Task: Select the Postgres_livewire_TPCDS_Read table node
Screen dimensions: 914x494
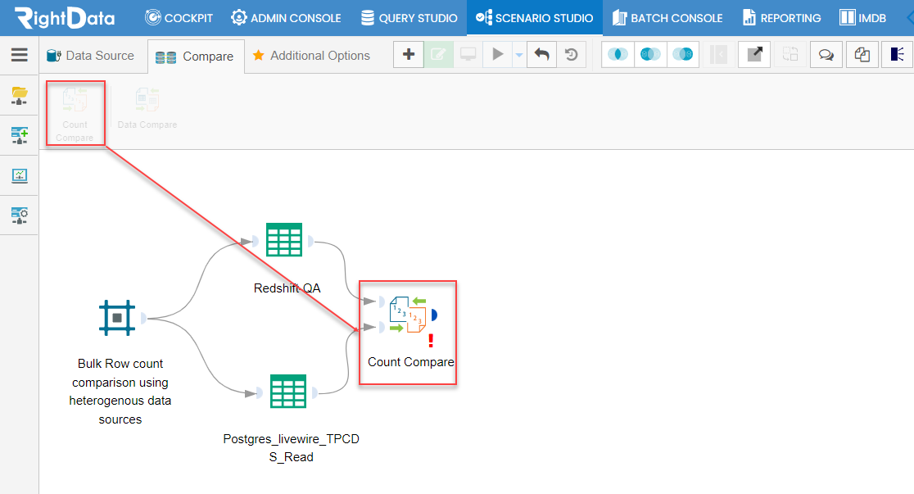Action: 288,391
